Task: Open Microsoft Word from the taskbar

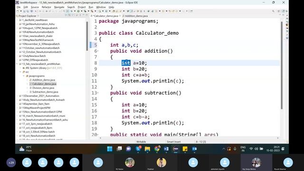Action: coord(166,149)
